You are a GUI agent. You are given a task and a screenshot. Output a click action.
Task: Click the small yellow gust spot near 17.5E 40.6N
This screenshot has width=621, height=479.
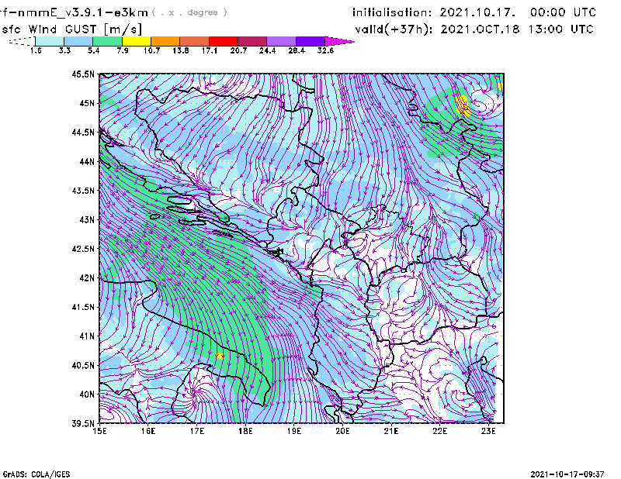[x=220, y=357]
